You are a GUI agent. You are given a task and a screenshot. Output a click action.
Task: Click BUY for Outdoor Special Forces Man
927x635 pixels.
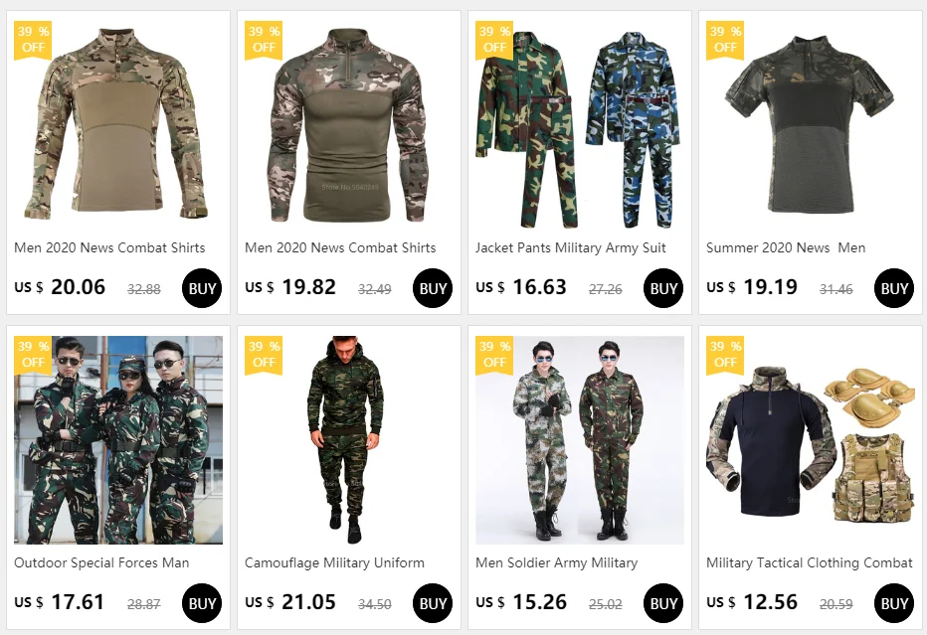[x=202, y=603]
